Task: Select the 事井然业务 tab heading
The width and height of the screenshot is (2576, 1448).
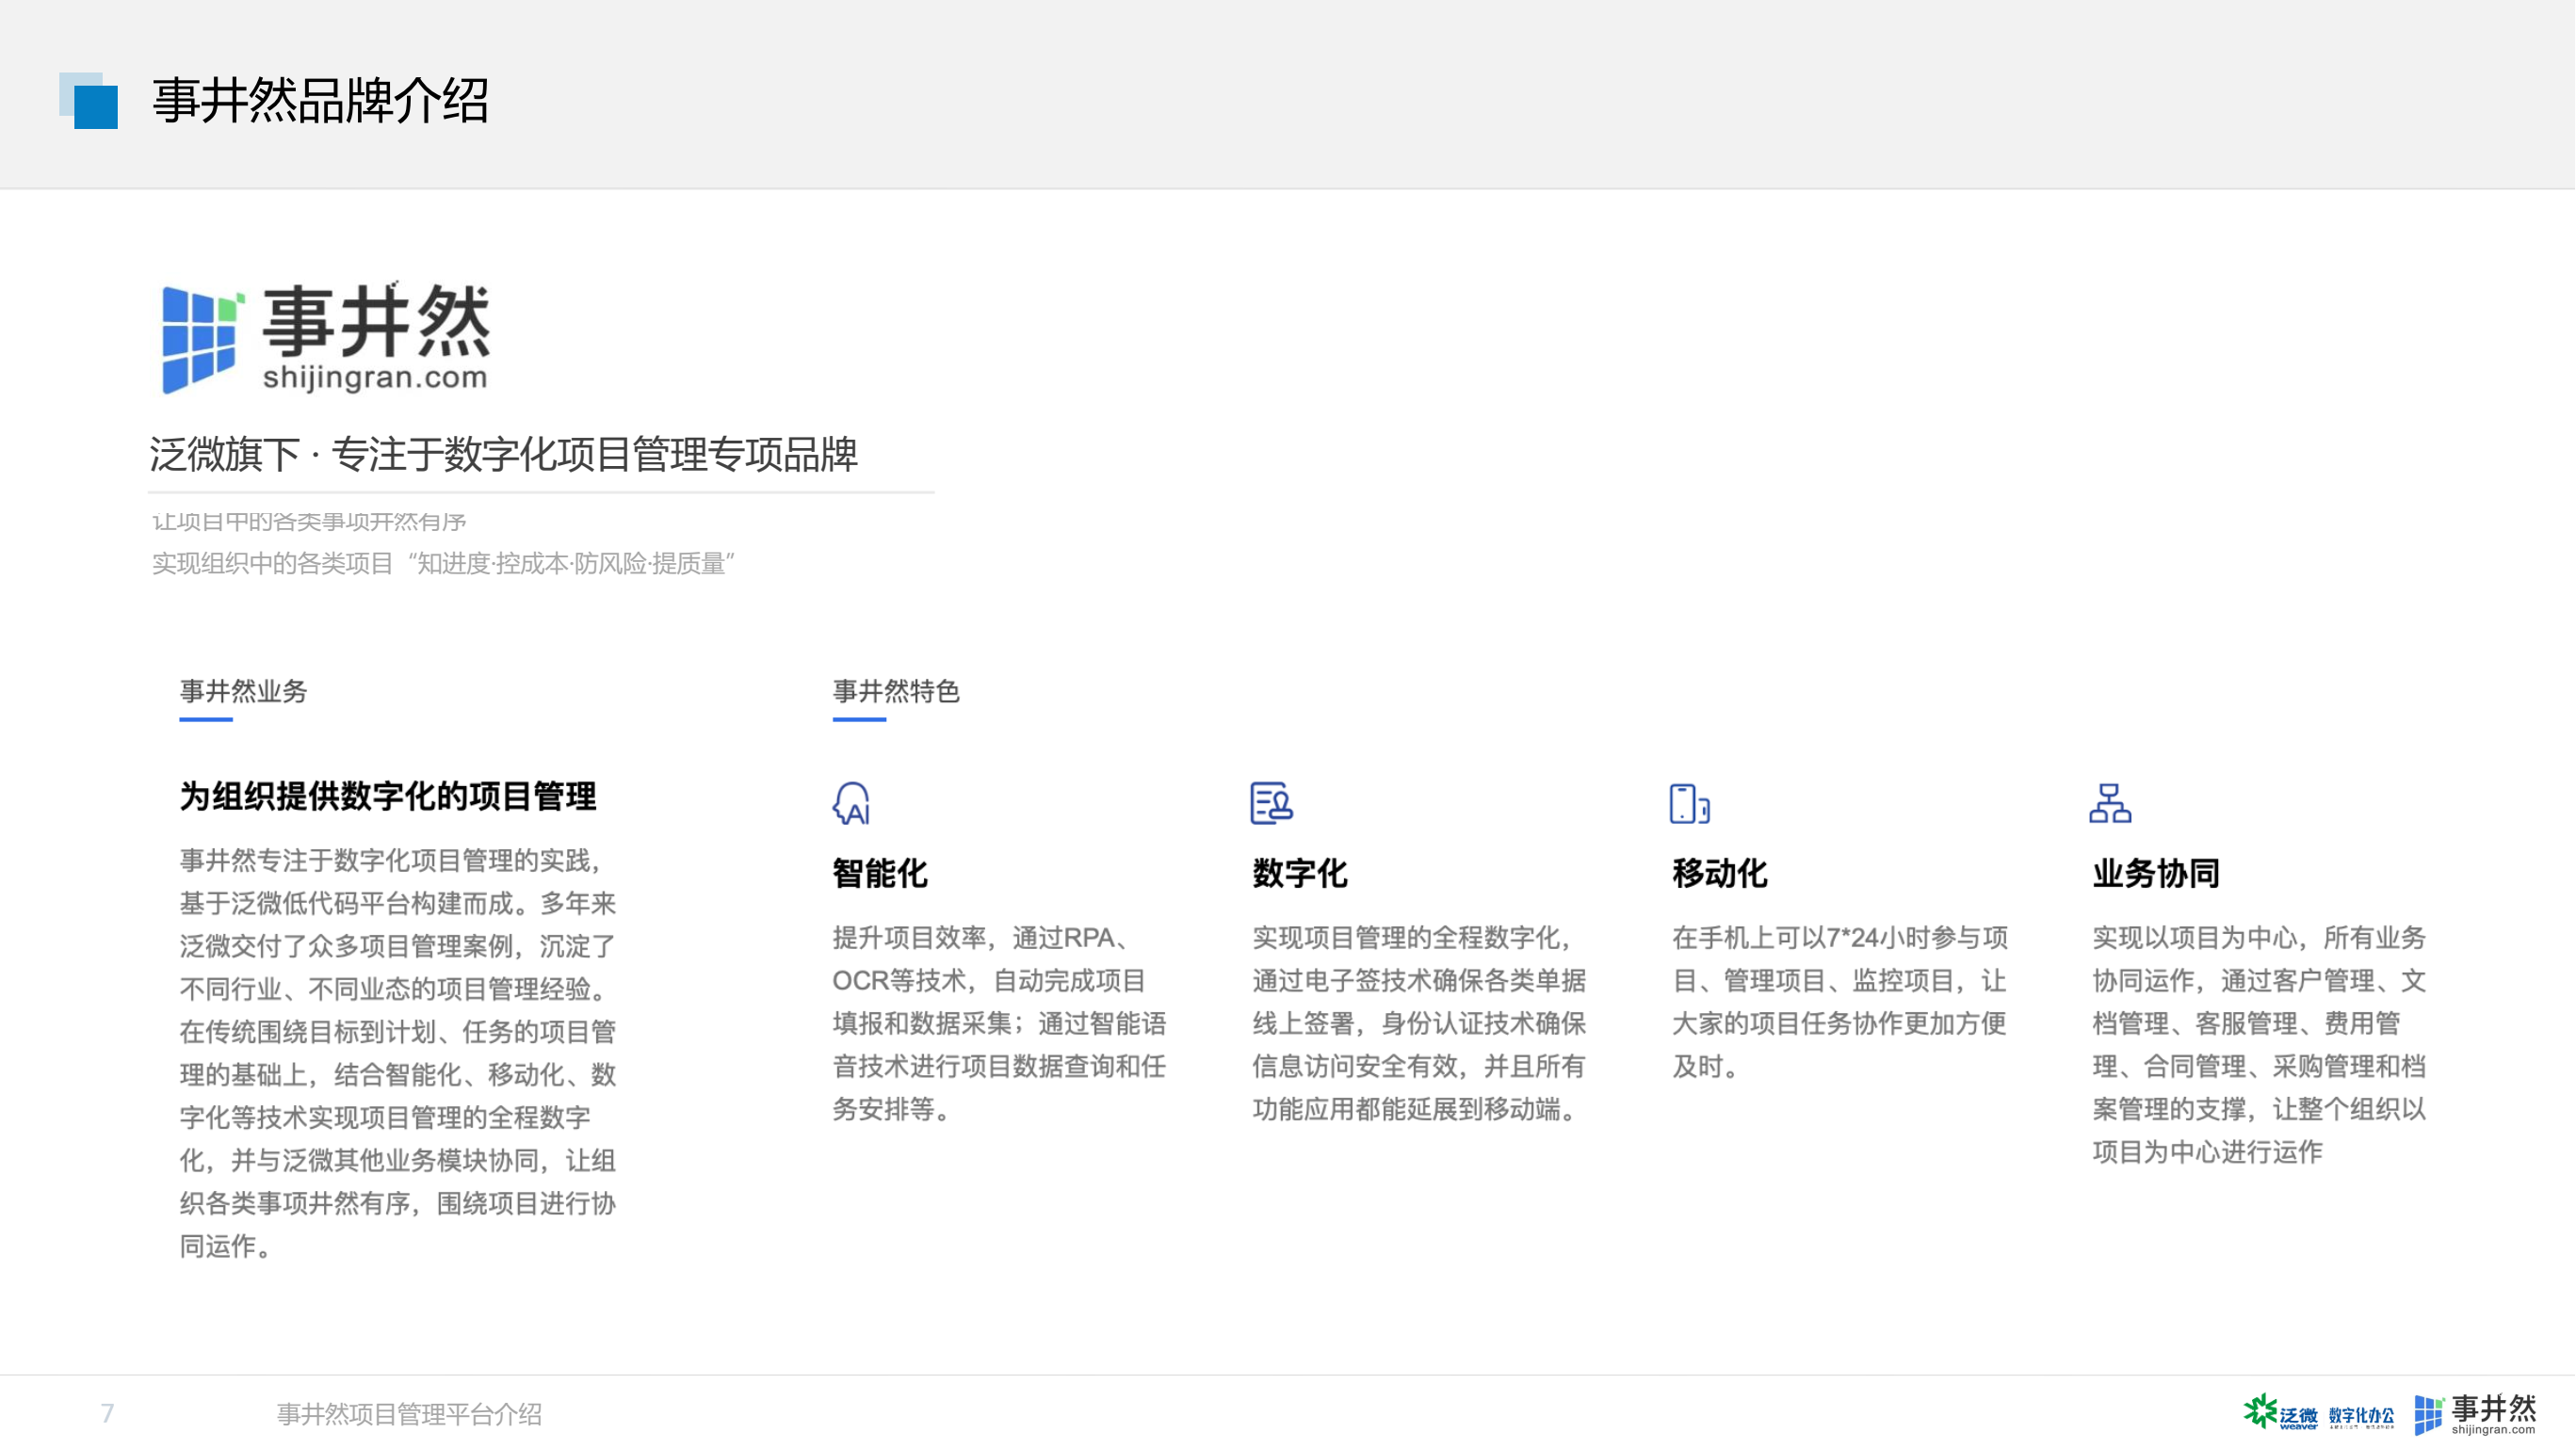Action: click(x=243, y=692)
